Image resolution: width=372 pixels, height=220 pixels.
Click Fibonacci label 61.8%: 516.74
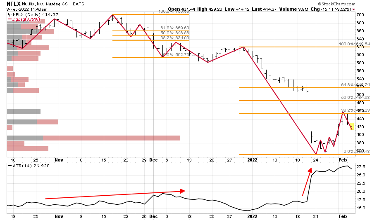click(355, 85)
